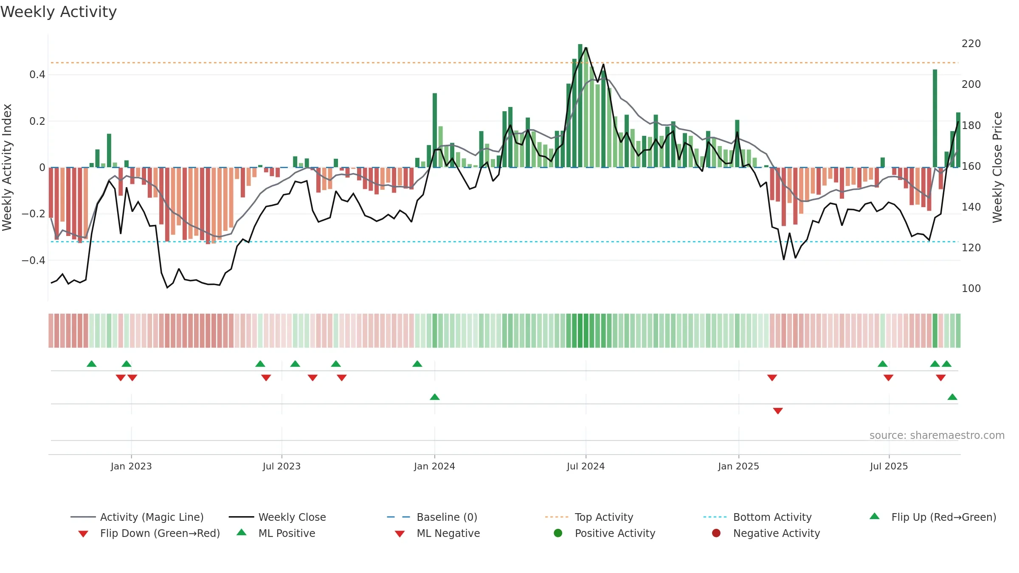Screen dimensions: 1019x573
Task: Toggle the Bottom Activity legend entry
Action: 757,517
